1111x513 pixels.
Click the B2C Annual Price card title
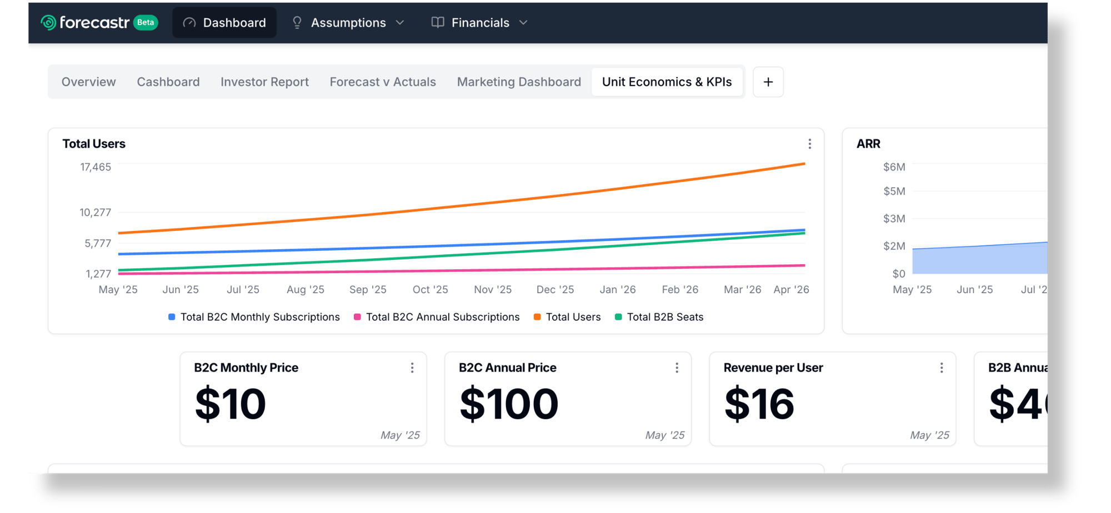click(508, 368)
